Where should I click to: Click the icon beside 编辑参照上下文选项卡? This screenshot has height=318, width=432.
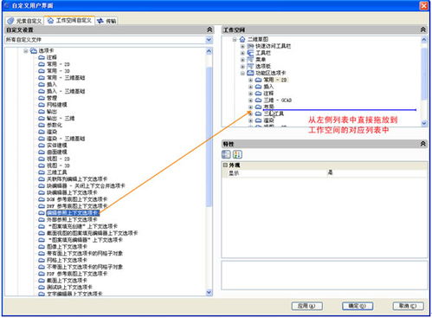click(42, 213)
